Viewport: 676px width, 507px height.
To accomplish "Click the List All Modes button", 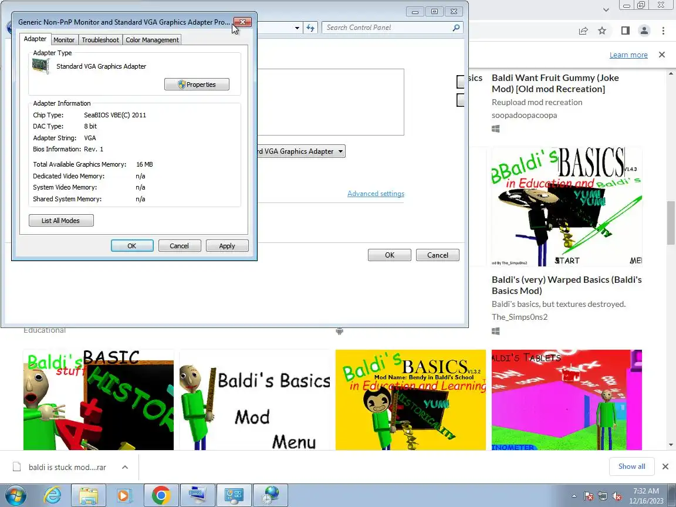I will coord(61,221).
